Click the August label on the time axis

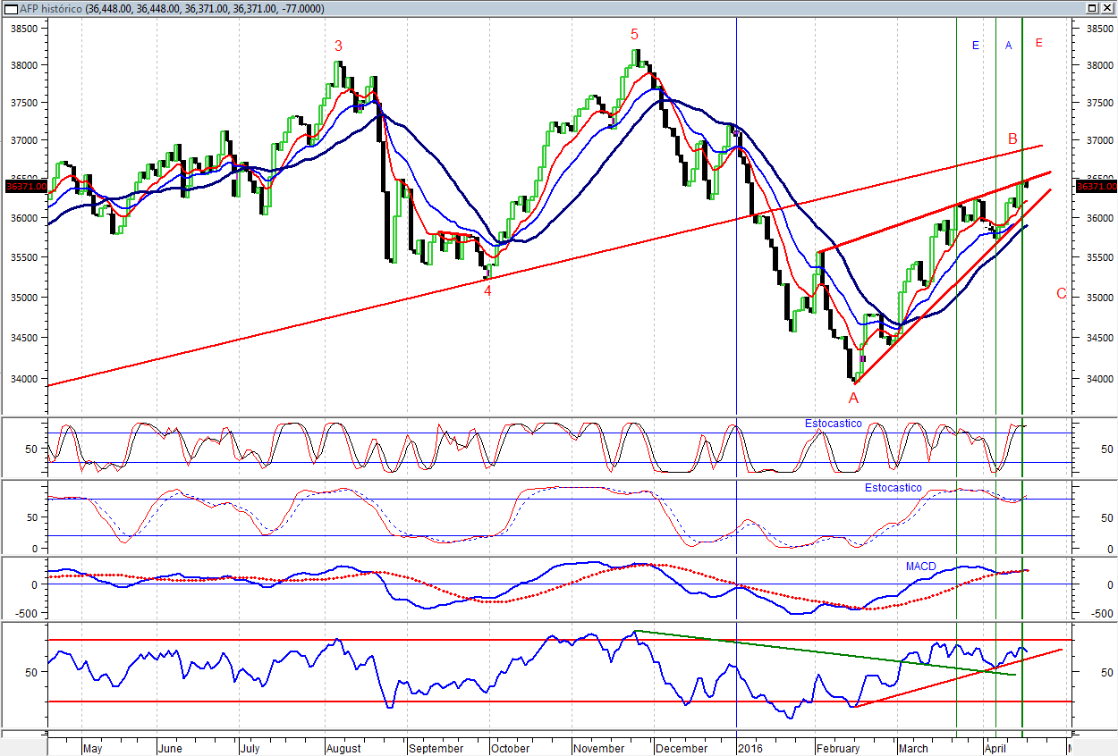click(x=343, y=748)
